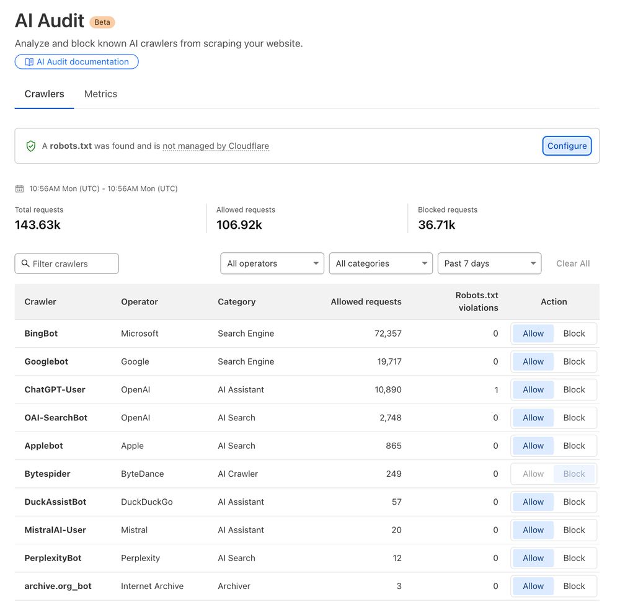Viewport: 620px width, 602px height.
Task: Choose Allow for MistralAI-User
Action: point(533,530)
